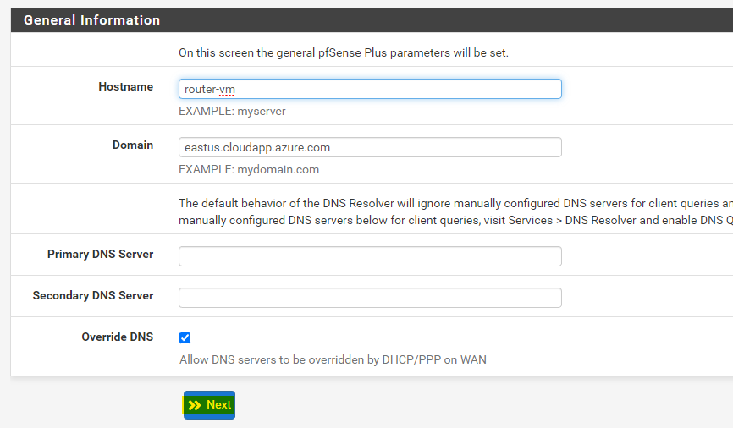
Task: Click the 'EXAMPLE: mydomain.com' hint text
Action: pyautogui.click(x=249, y=169)
